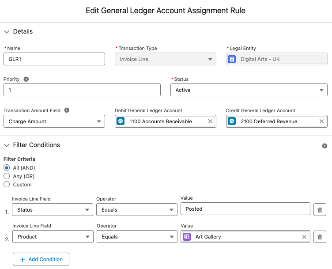Click the Art Gallery product icon

pyautogui.click(x=187, y=237)
